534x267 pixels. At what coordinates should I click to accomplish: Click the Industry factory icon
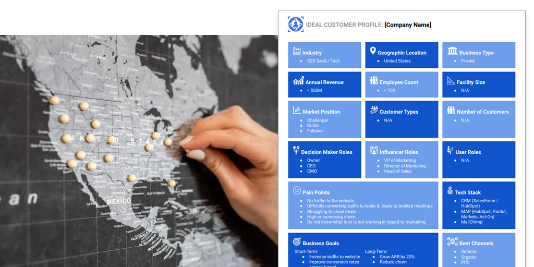pyautogui.click(x=297, y=52)
